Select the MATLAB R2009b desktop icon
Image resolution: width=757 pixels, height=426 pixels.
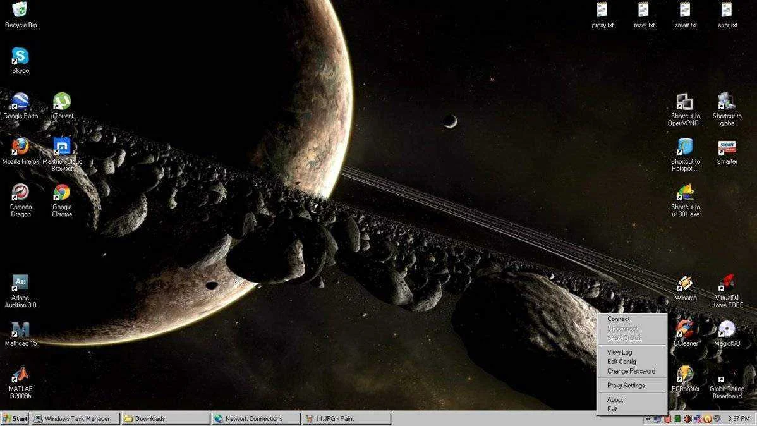20,382
